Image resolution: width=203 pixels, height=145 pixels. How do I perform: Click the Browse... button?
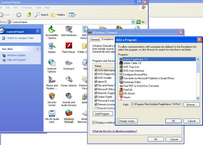pyautogui.click(x=191, y=105)
